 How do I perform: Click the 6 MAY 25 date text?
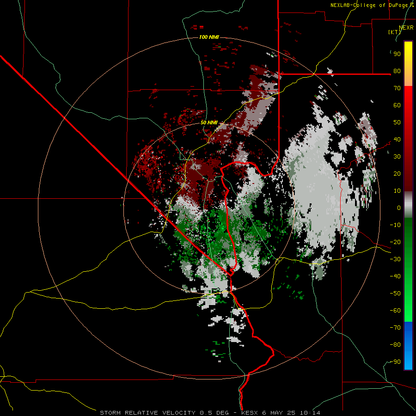pyautogui.click(x=279, y=413)
